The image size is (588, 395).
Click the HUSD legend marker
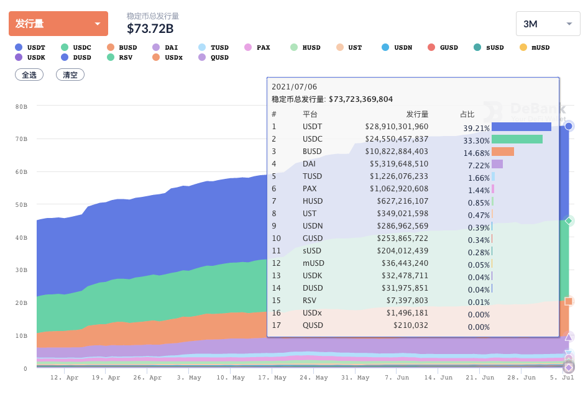294,47
